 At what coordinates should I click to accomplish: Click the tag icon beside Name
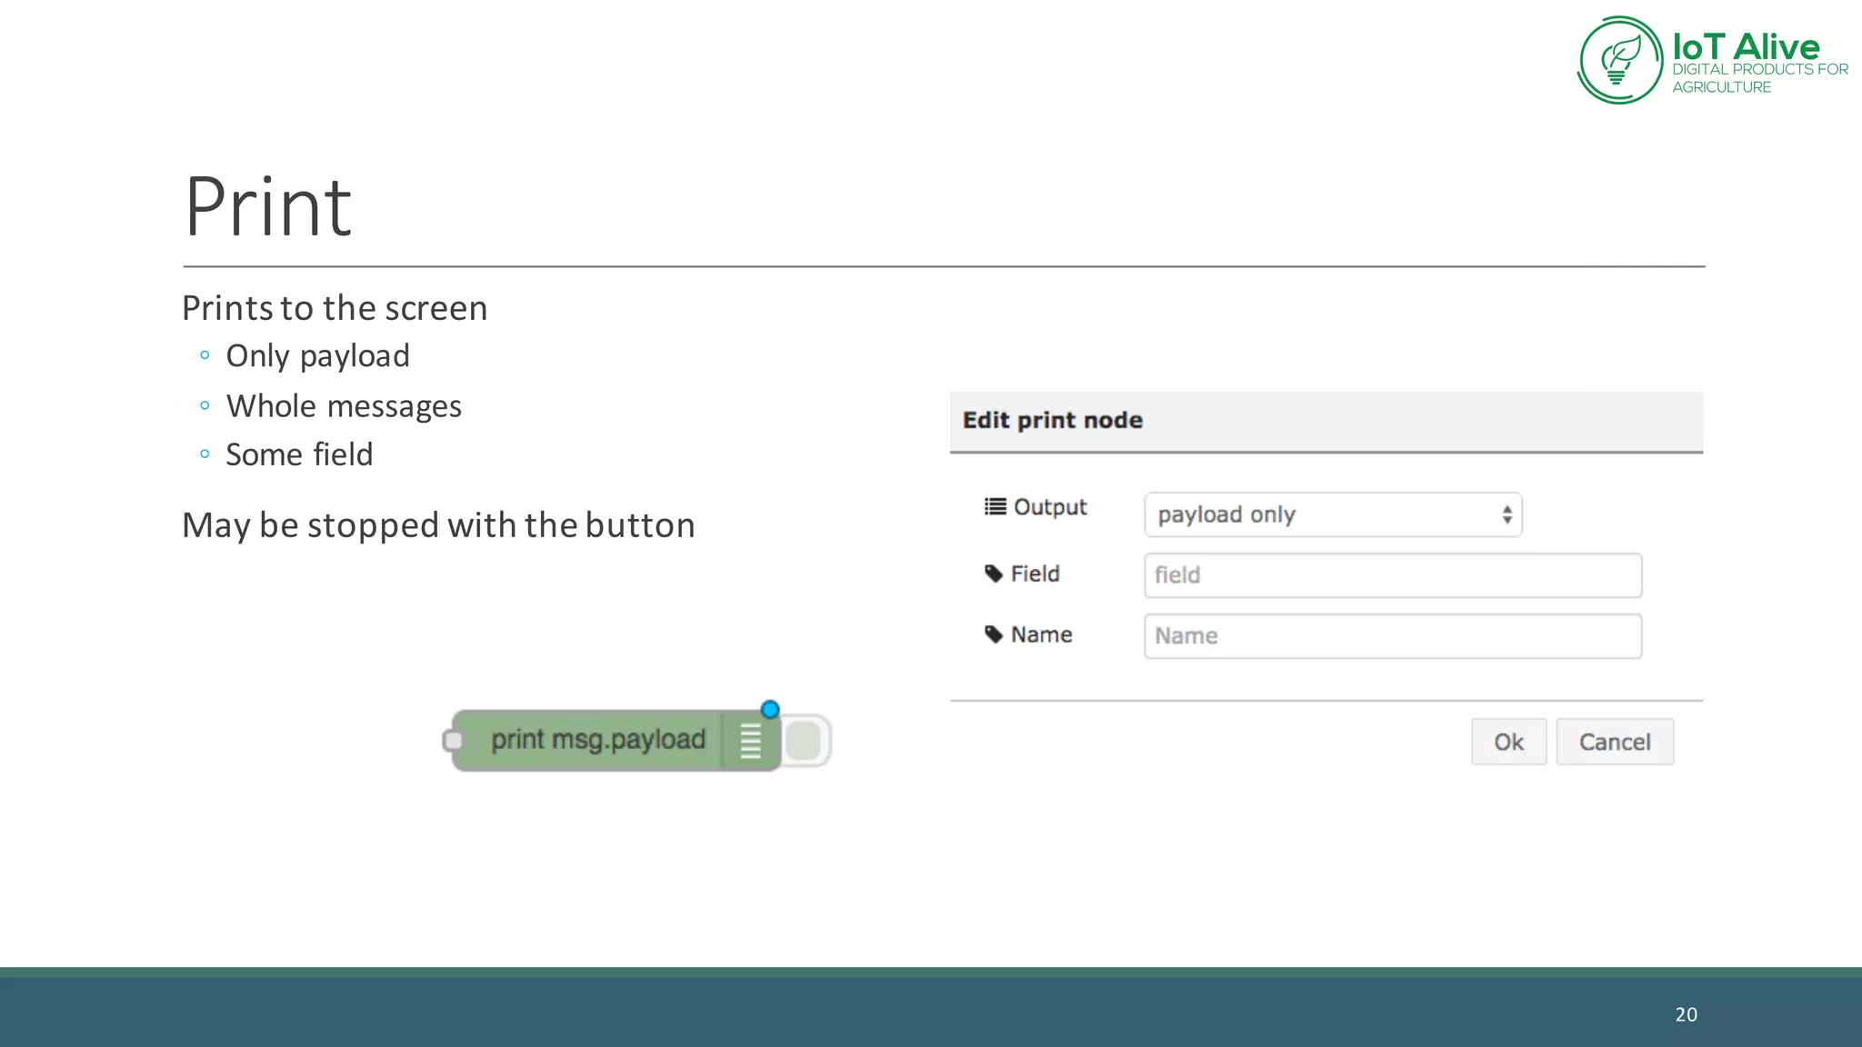[994, 634]
